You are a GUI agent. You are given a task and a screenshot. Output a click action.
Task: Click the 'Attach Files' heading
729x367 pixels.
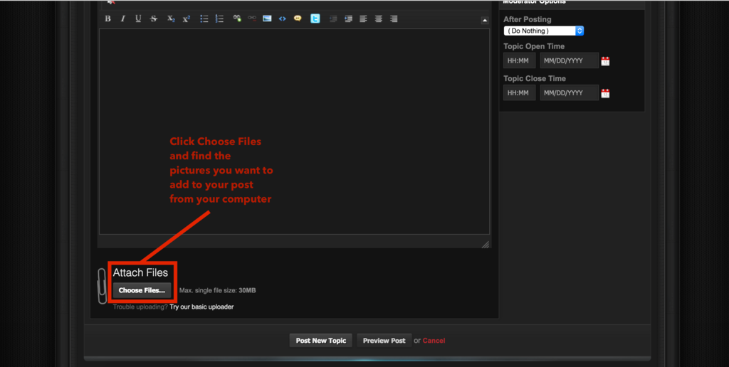pos(140,272)
